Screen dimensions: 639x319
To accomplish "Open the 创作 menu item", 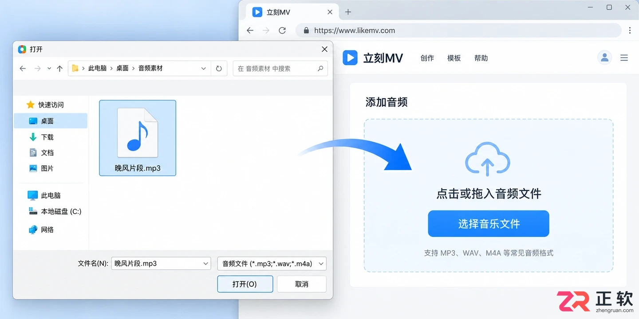I will pos(427,58).
